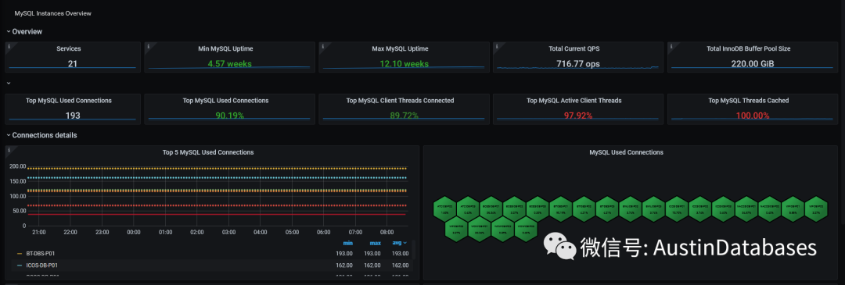
Task: Click the 89.72% client threads value
Action: click(405, 116)
